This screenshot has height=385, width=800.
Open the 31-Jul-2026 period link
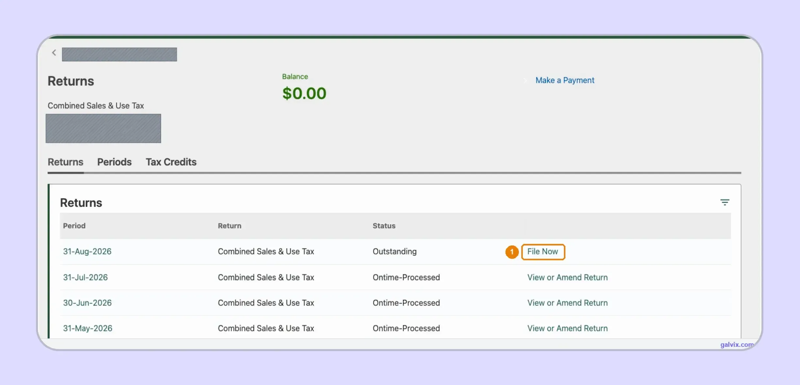(x=85, y=277)
